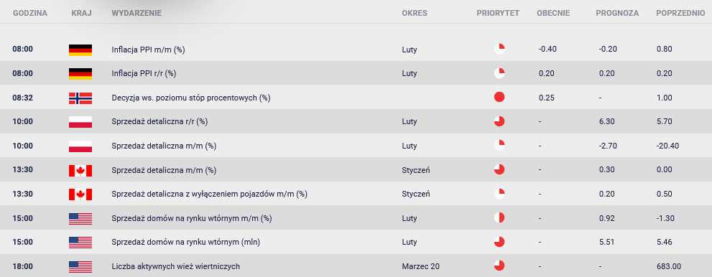
Task: Open Liczba aktywnych wież wiertniczych event
Action: pyautogui.click(x=175, y=266)
